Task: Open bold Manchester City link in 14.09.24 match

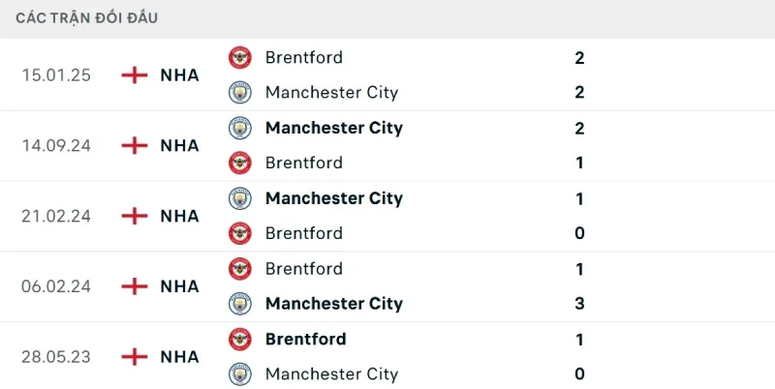Action: pos(333,128)
